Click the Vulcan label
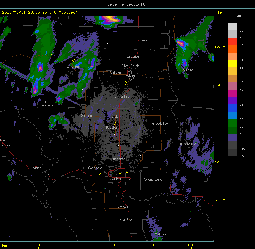The height and width of the screenshot is (249, 255). 160,234
